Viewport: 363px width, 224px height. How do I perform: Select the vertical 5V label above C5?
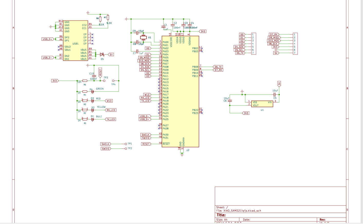[x=279, y=84]
